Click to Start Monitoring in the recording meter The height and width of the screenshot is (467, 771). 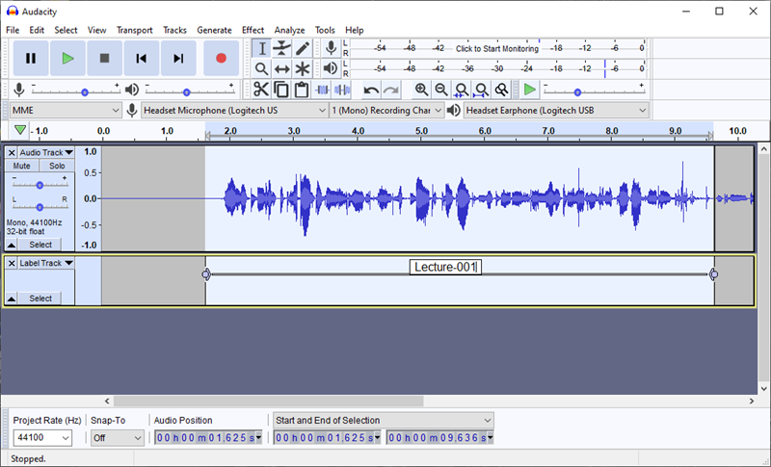(x=497, y=48)
